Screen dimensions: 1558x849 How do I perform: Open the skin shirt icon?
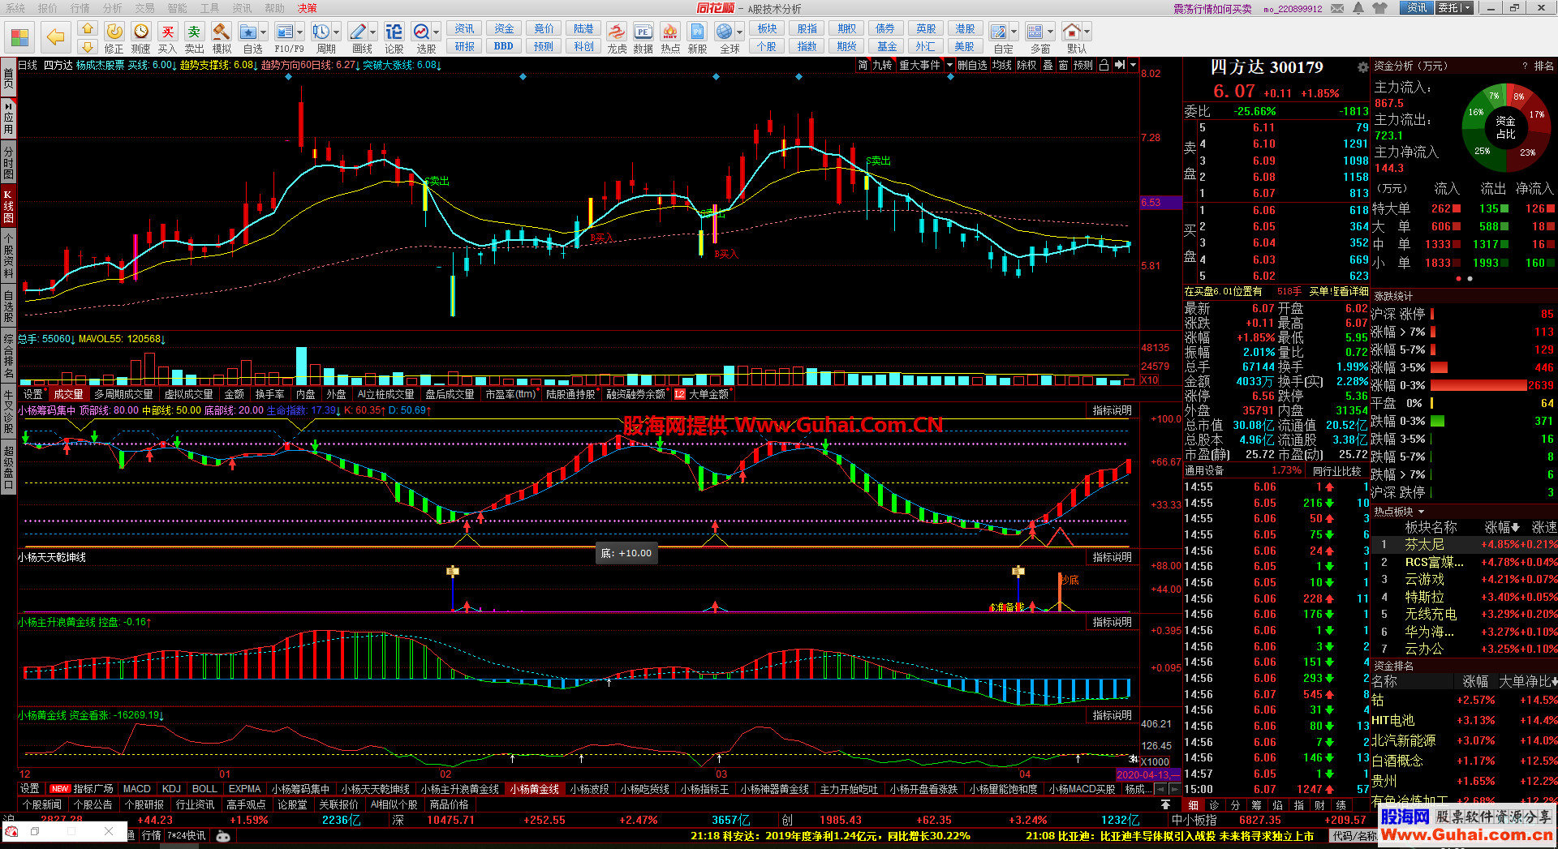click(1379, 8)
